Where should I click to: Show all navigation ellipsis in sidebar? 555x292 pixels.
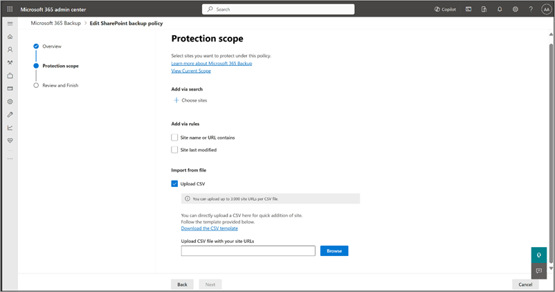coord(10,158)
